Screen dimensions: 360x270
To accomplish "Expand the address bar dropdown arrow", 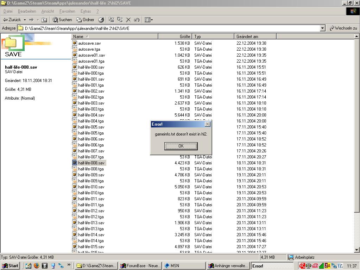I will click(323, 28).
